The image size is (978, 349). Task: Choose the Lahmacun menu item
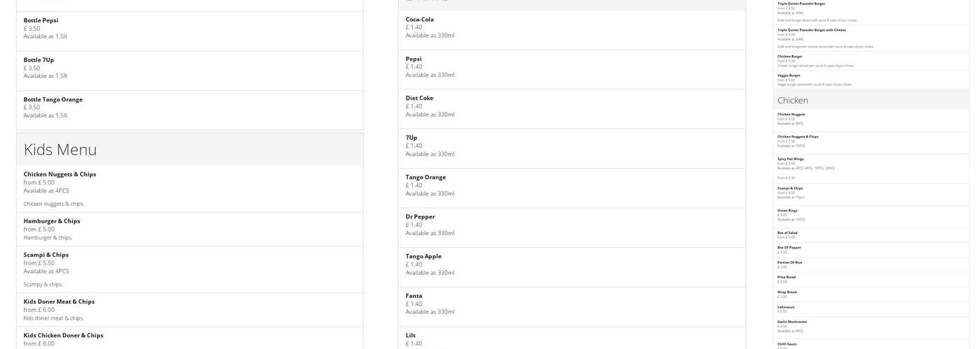(786, 307)
